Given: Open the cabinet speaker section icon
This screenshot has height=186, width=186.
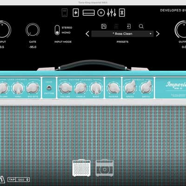Looking at the screenshot, I should pos(101,13).
